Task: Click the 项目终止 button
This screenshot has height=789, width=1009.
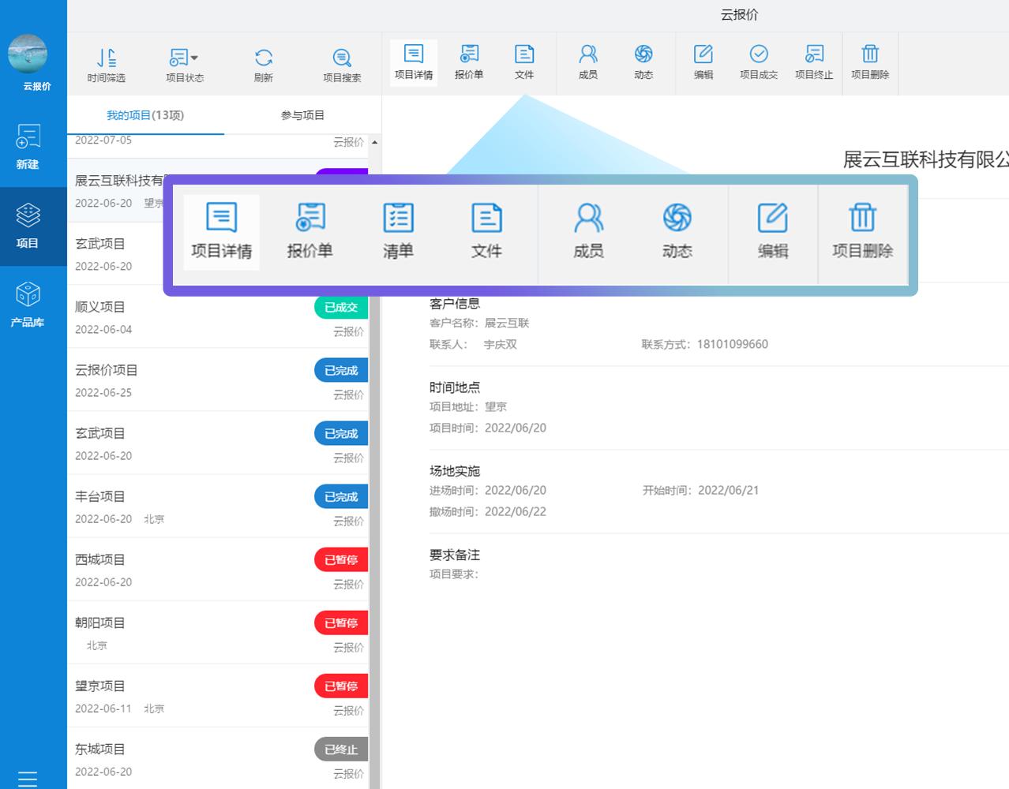Action: (x=814, y=63)
